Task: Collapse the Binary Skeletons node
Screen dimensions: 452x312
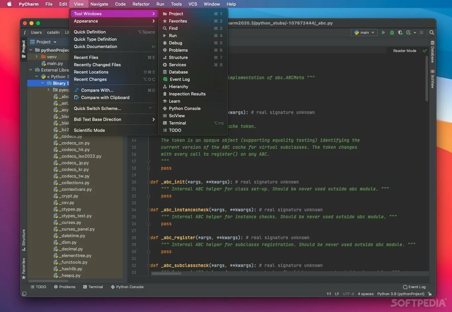Action: point(43,83)
